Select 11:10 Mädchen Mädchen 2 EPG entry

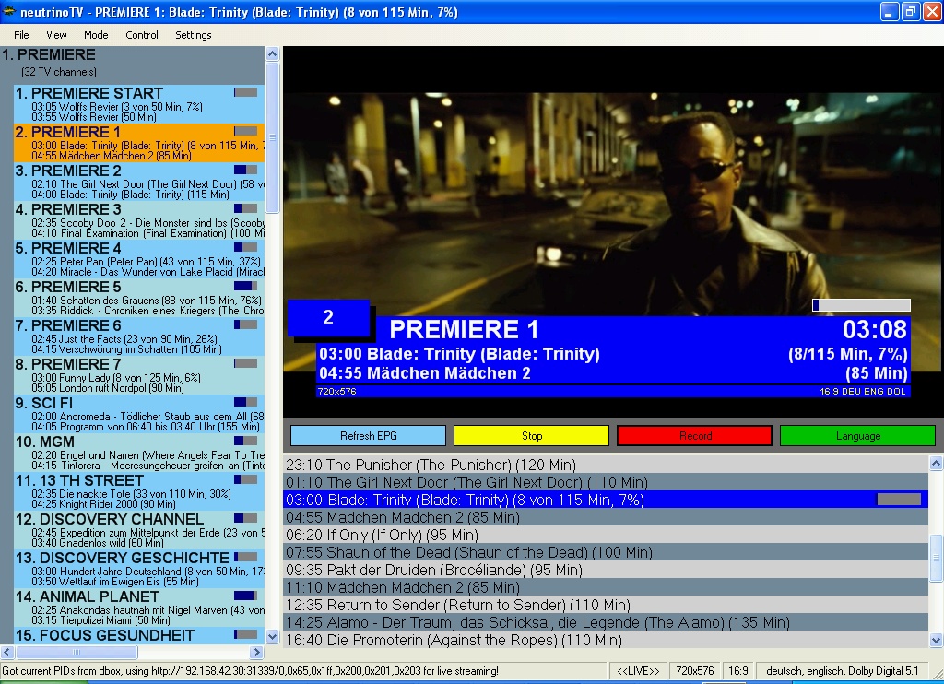point(605,586)
